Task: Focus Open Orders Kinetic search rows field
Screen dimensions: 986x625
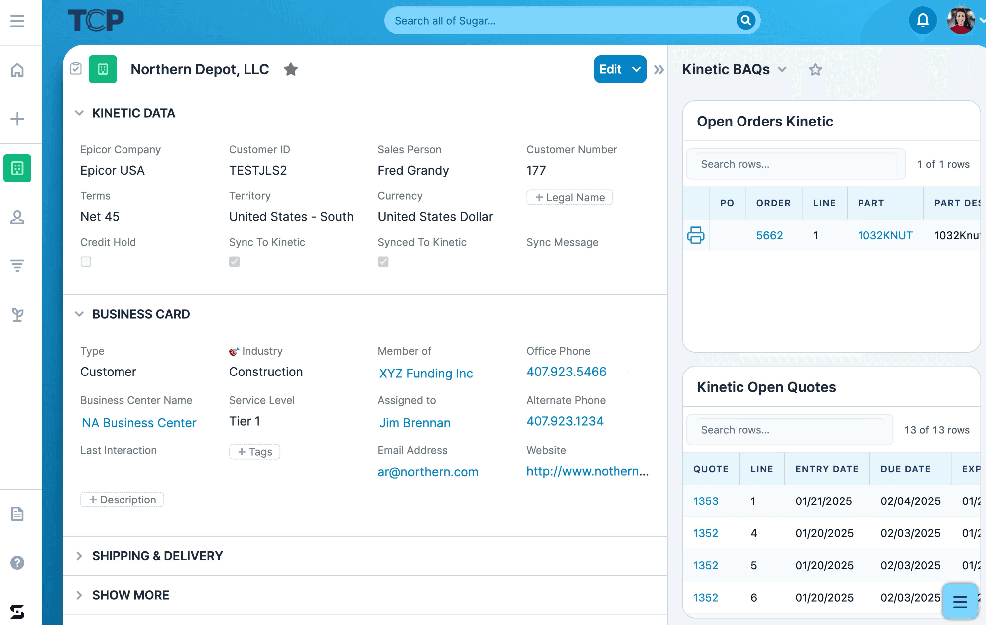Action: coord(796,164)
